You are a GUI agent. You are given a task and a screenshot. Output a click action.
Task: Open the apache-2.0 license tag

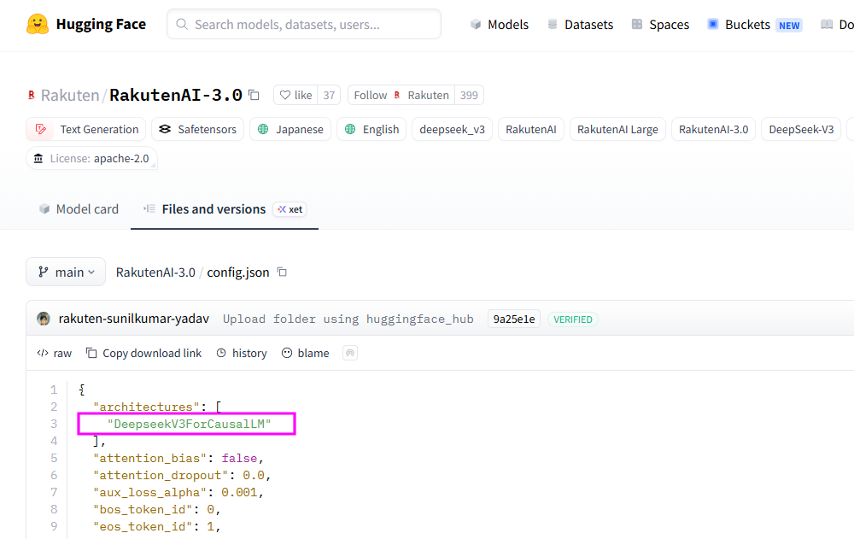[91, 158]
